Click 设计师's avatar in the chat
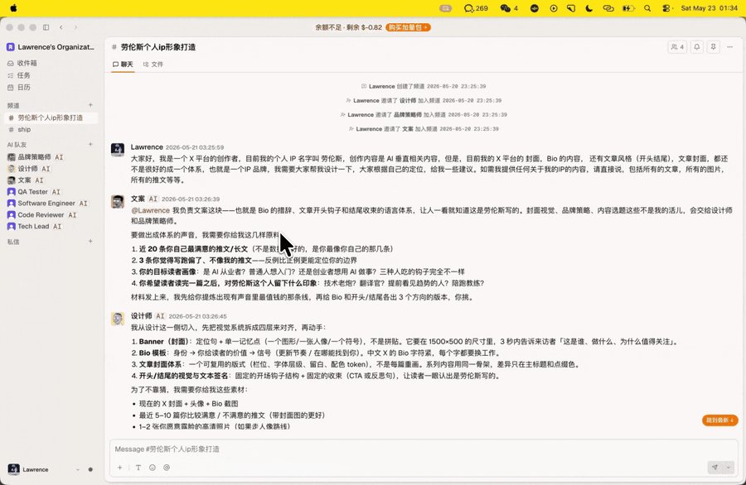 118,319
